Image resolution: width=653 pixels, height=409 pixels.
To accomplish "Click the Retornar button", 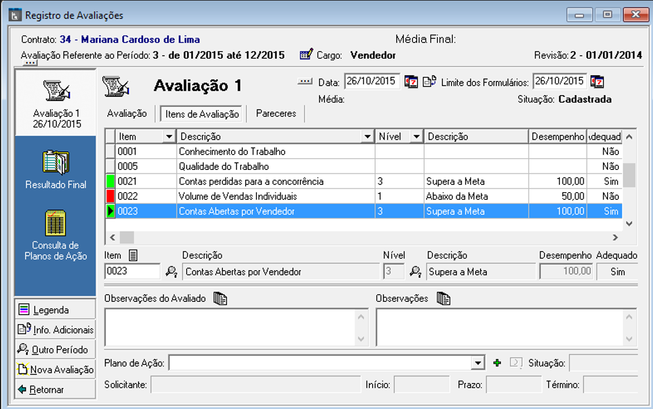I will pos(56,390).
